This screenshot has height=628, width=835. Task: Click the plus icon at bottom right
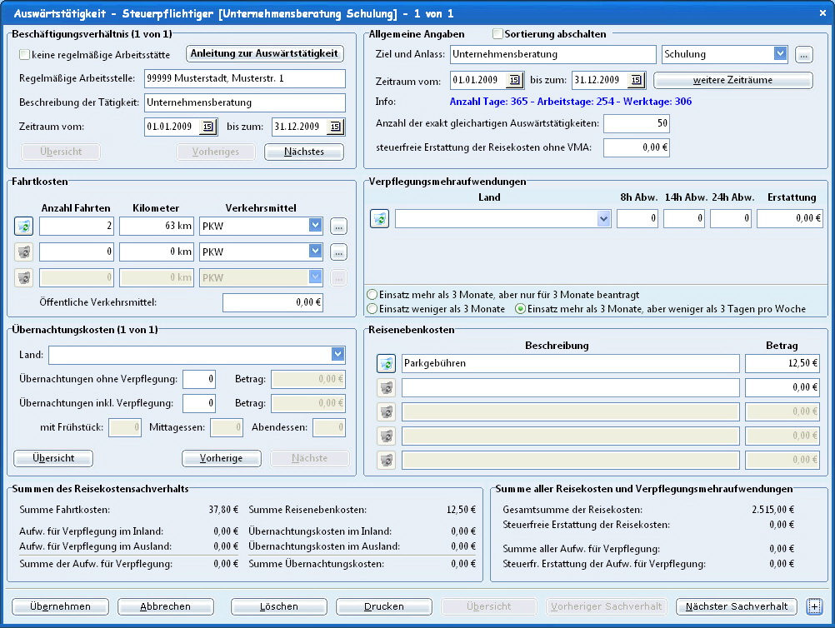tap(813, 606)
